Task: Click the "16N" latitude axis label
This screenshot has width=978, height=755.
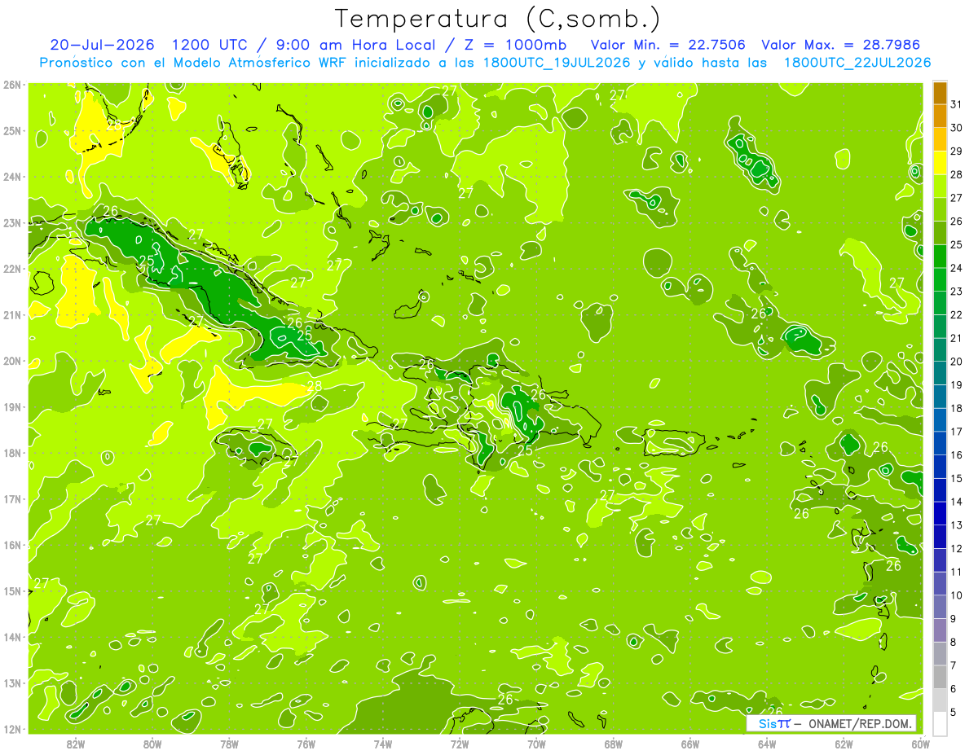Action: pyautogui.click(x=12, y=545)
